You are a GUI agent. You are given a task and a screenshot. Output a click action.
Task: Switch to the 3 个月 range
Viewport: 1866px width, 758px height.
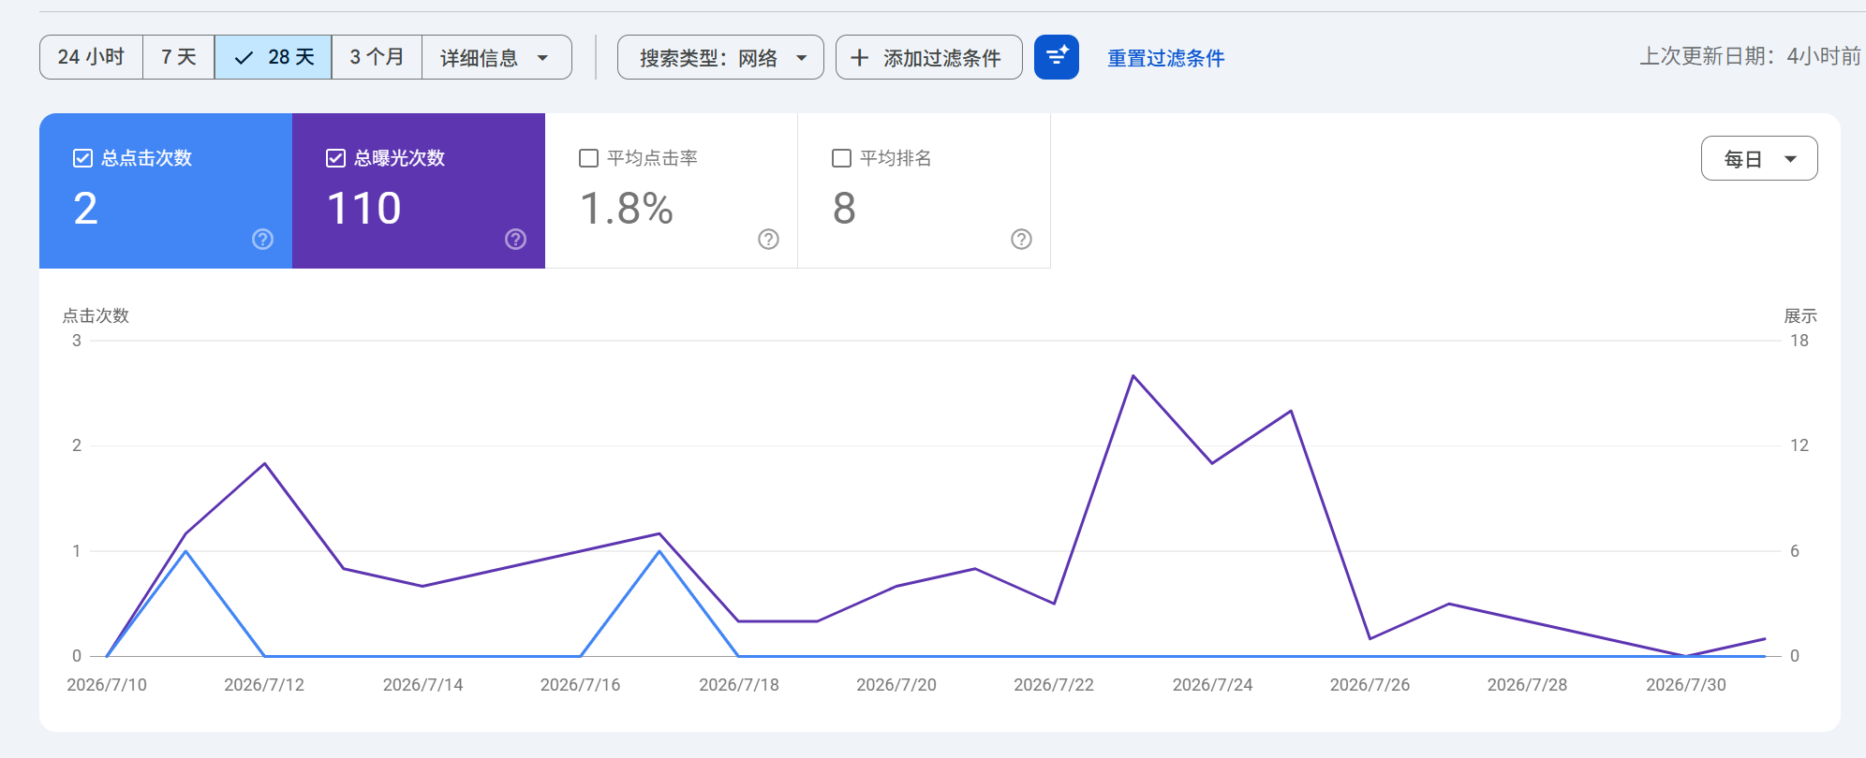coord(377,57)
